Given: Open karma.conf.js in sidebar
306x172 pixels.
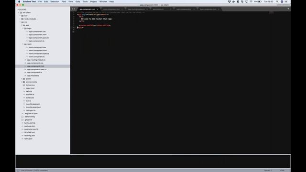Looking at the screenshot, I should tap(30, 123).
